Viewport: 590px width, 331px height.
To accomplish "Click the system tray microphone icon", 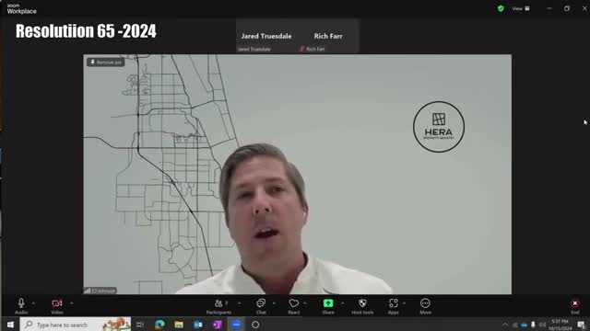I will click(x=533, y=325).
